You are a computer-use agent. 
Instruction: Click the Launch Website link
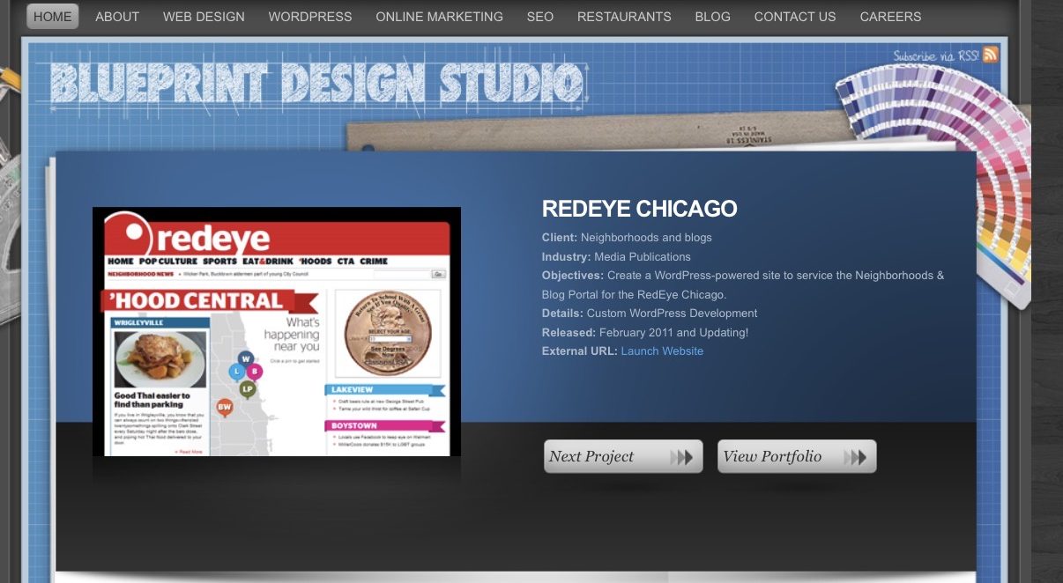(662, 351)
